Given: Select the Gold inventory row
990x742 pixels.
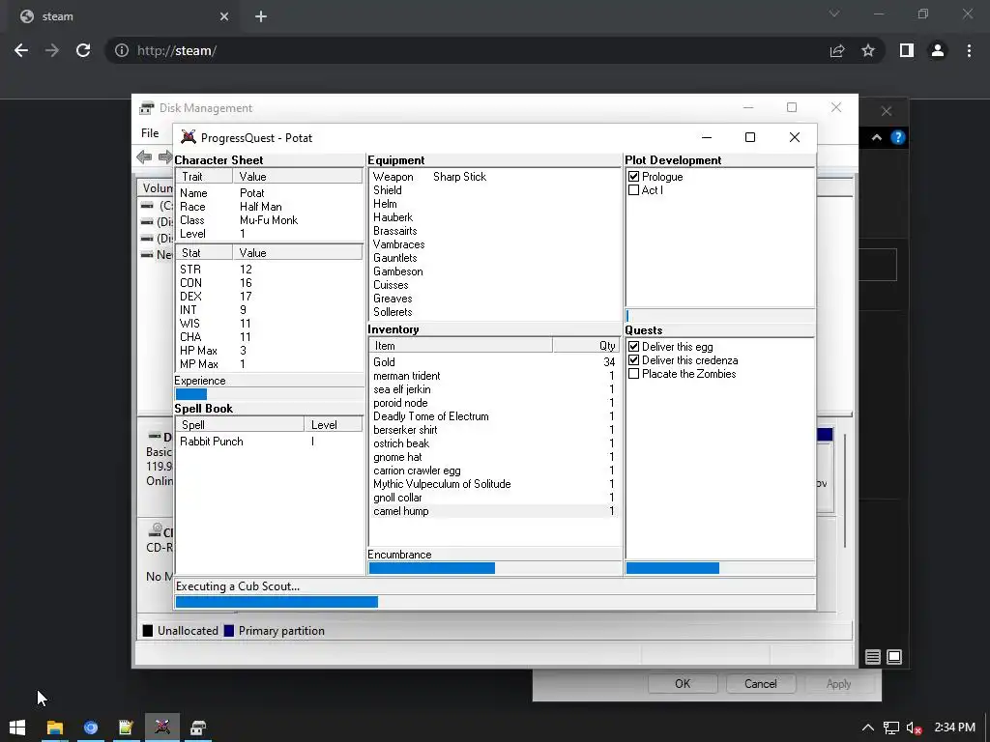Looking at the screenshot, I should coord(494,362).
